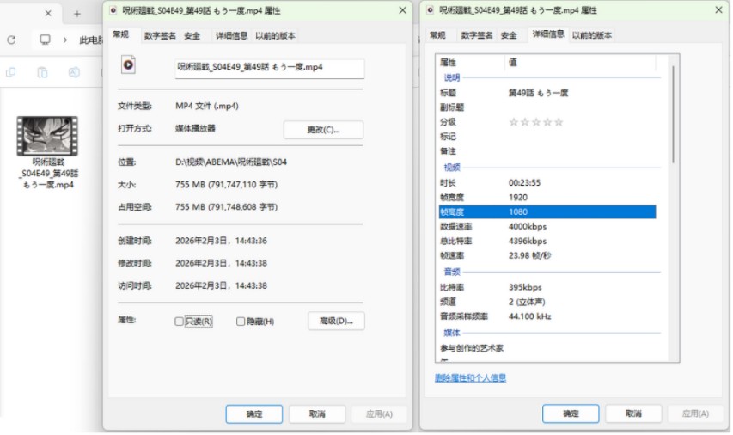The image size is (733, 435).
Task: Open the 安全 tab in the left dialog
Action: 192,35
